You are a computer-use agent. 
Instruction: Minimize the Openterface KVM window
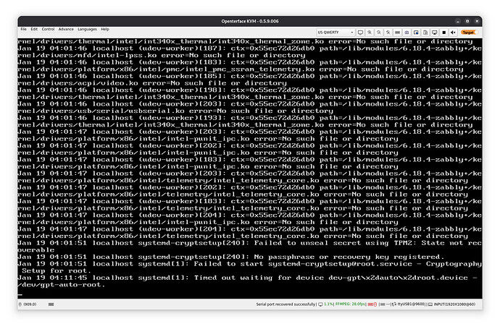click(x=458, y=21)
